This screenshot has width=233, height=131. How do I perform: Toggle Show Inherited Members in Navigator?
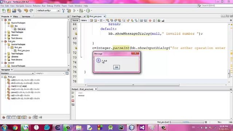click(x=4, y=117)
